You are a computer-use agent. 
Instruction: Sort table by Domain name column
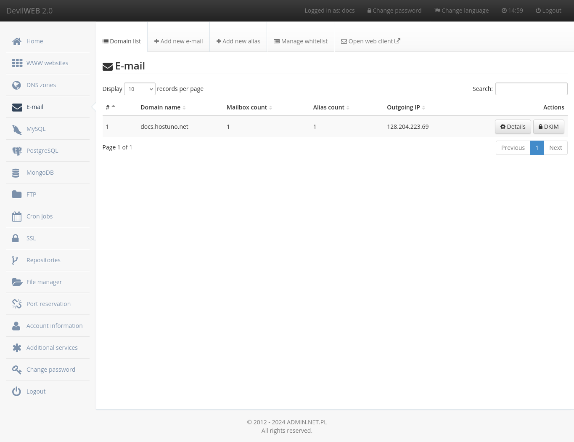point(161,107)
